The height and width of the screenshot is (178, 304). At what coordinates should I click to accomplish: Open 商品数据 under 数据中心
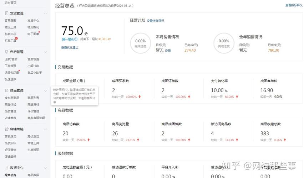coord(33,175)
